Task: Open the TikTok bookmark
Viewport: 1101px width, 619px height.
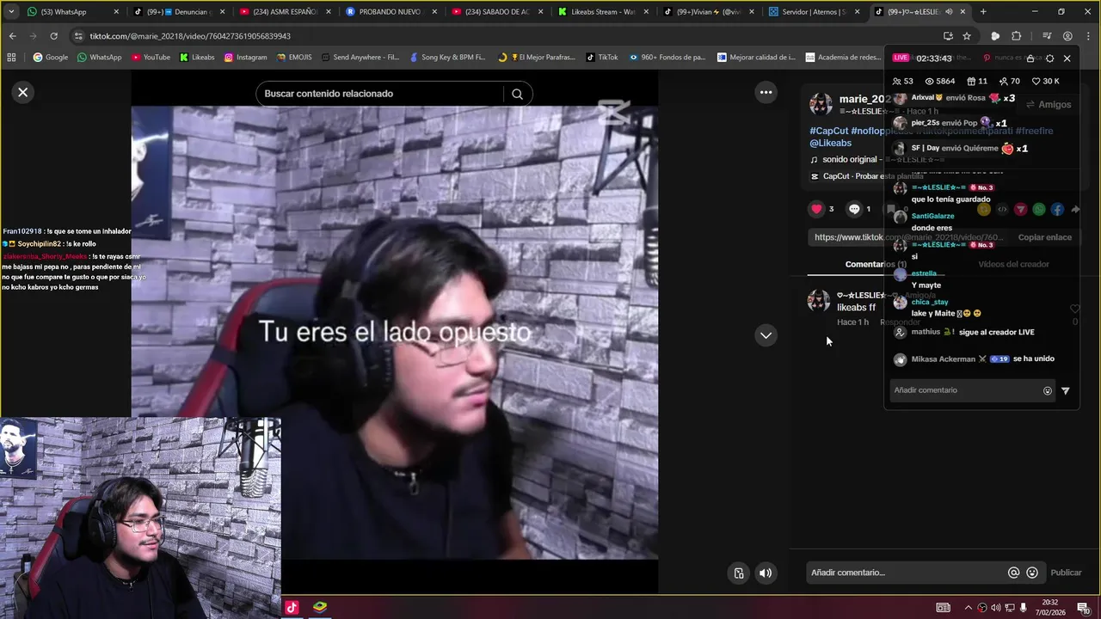Action: pos(602,58)
